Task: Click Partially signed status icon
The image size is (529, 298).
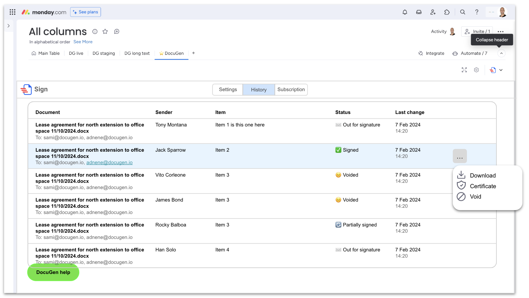Action: (x=338, y=225)
